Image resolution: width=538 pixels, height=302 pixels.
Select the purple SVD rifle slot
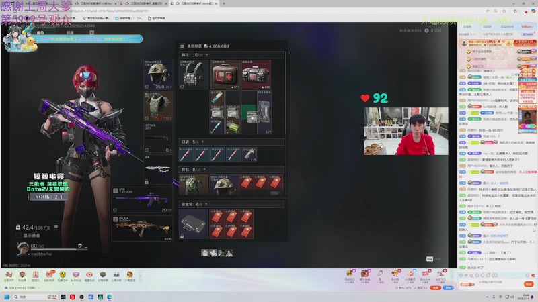click(x=143, y=200)
